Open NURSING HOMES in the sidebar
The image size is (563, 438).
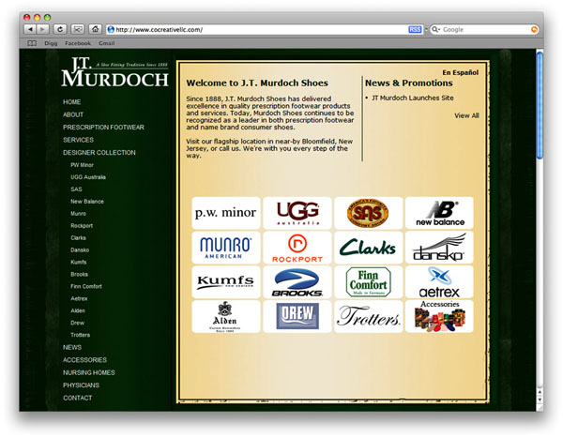point(89,372)
